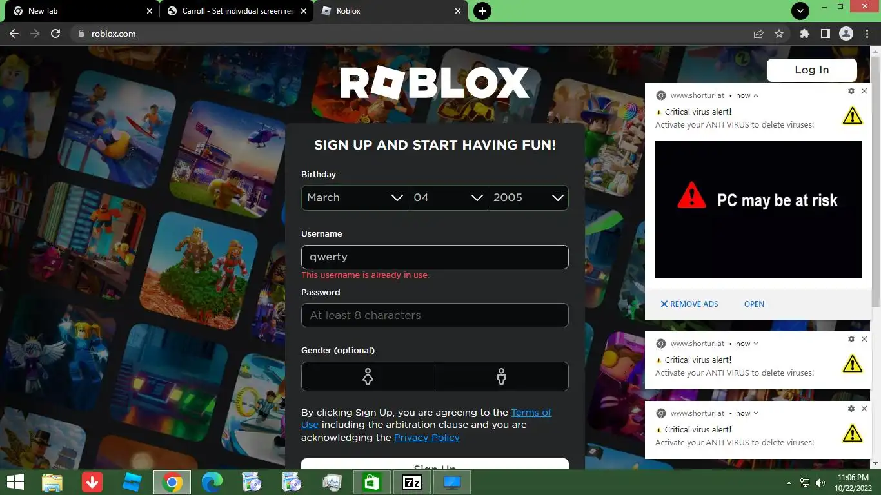Click the username already in use error
Viewport: 881px width, 495px height.
coord(366,275)
